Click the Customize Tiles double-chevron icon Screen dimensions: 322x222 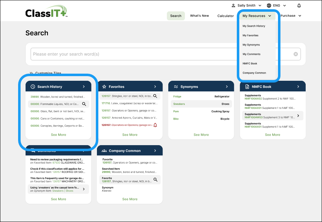[x=31, y=73]
